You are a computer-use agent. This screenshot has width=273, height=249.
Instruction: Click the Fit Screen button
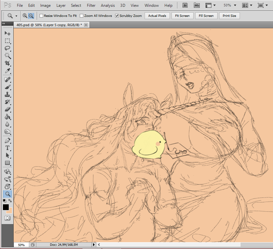(183, 16)
